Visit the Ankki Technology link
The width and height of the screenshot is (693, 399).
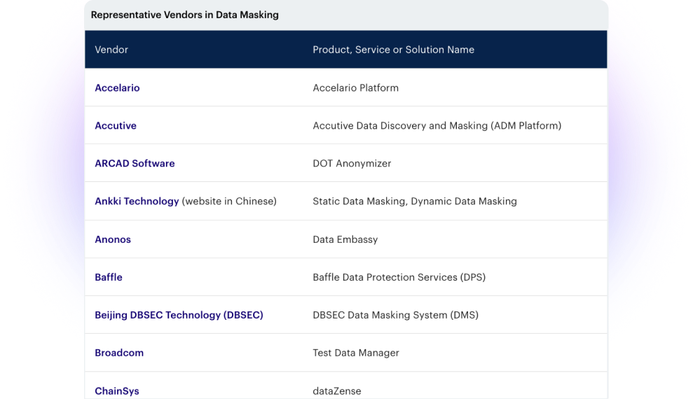tap(137, 202)
